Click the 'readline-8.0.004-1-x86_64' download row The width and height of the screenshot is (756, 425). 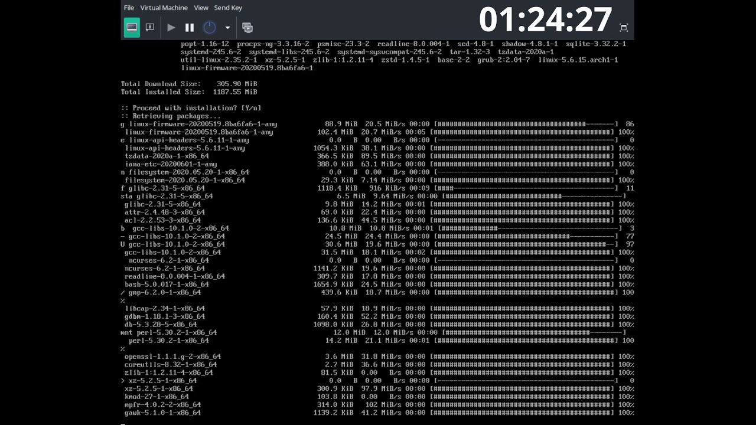(x=379, y=276)
